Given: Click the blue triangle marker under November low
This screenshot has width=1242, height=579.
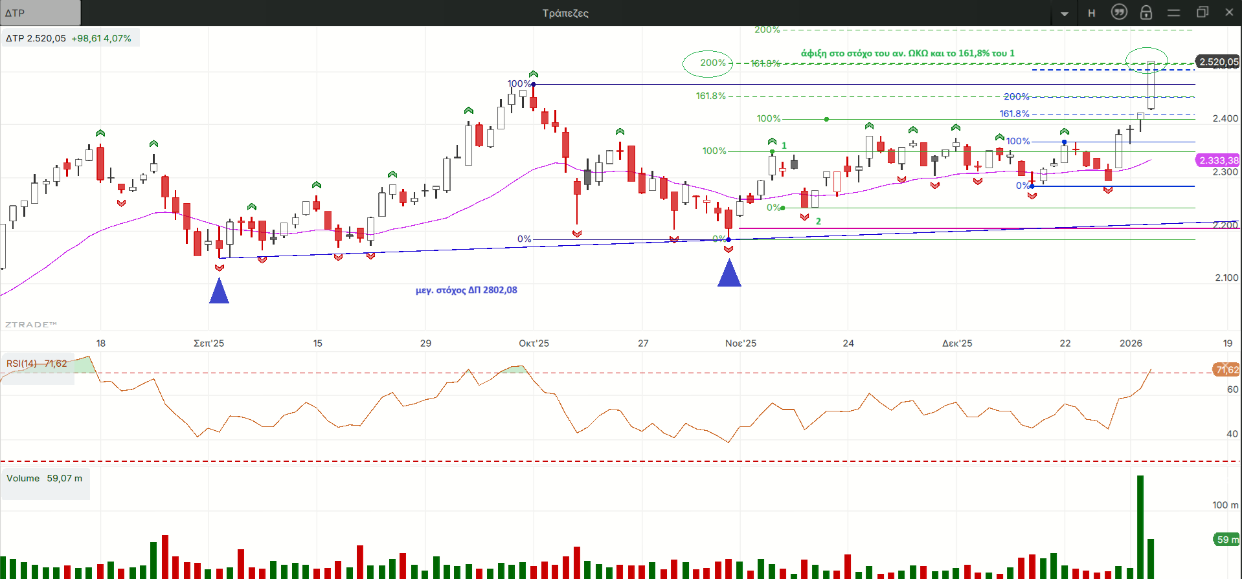Looking at the screenshot, I should pyautogui.click(x=730, y=274).
